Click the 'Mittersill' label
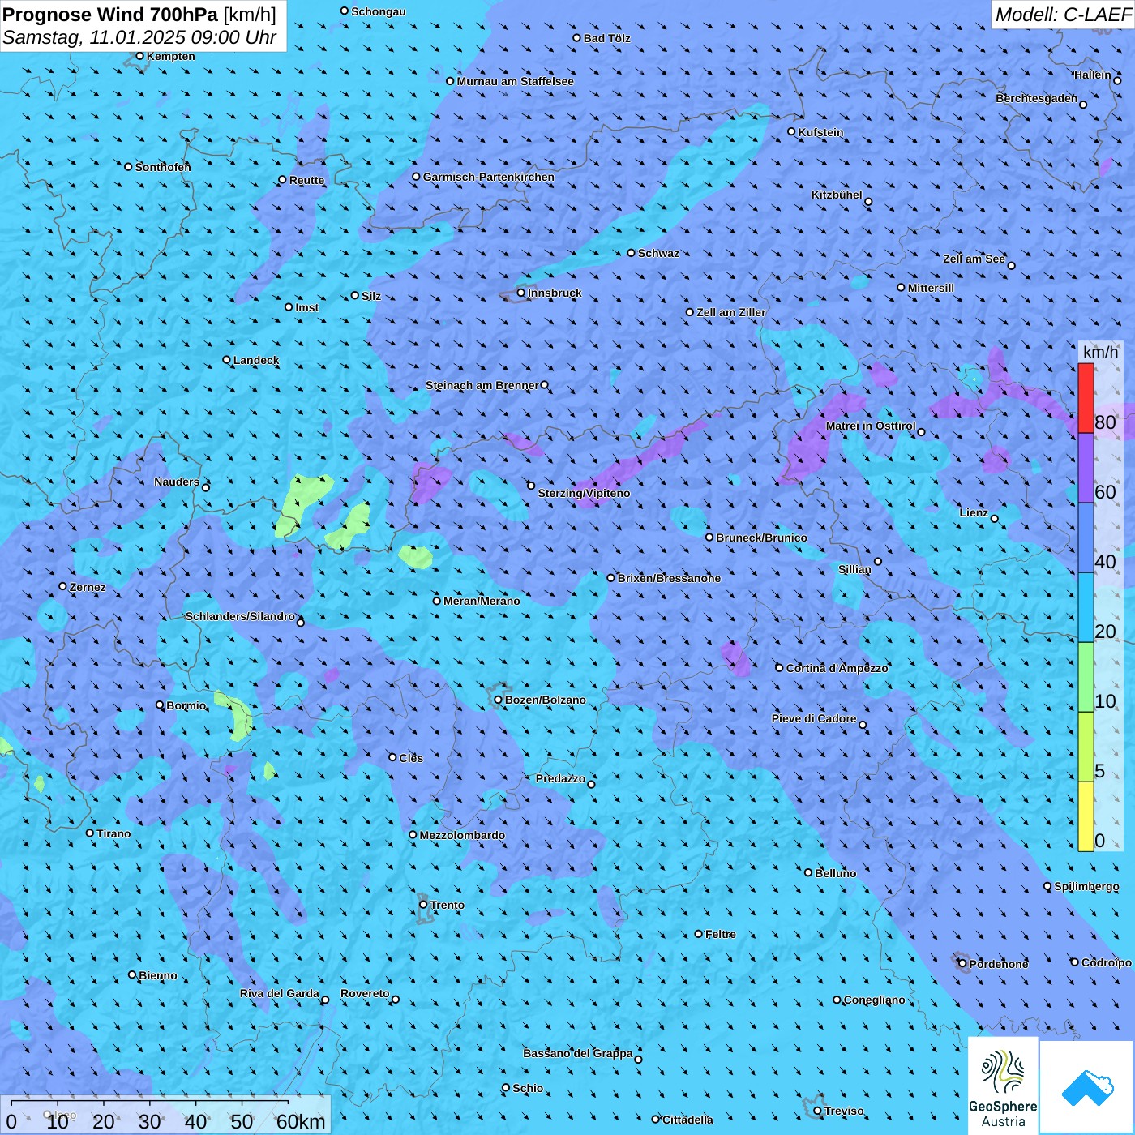Image resolution: width=1135 pixels, height=1135 pixels. [931, 288]
